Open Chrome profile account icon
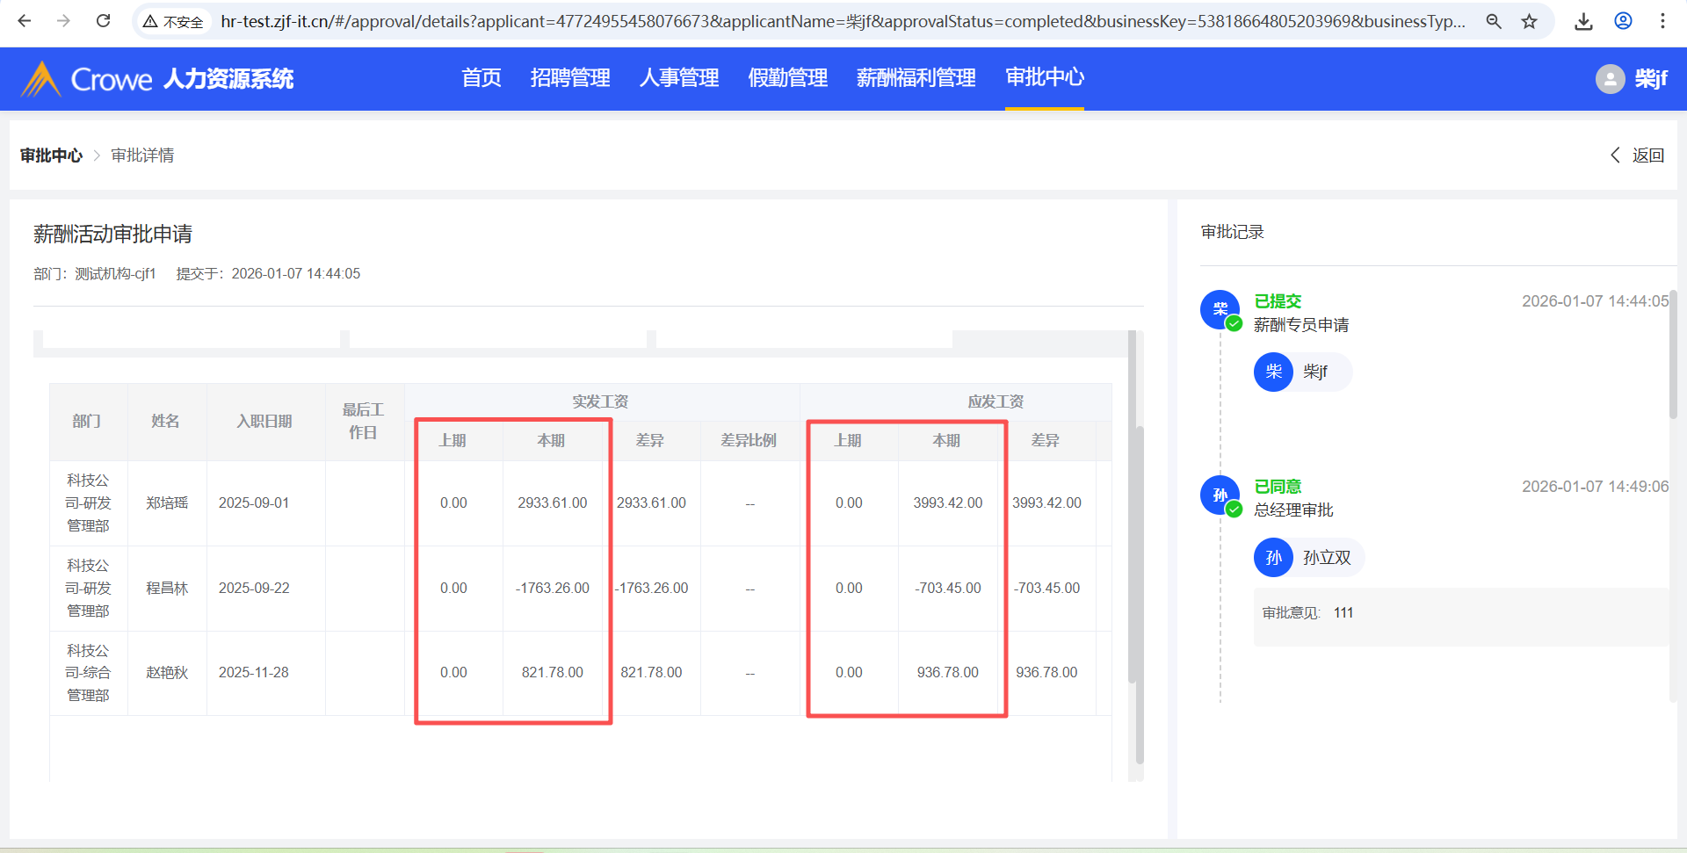Viewport: 1687px width, 853px height. pyautogui.click(x=1623, y=21)
